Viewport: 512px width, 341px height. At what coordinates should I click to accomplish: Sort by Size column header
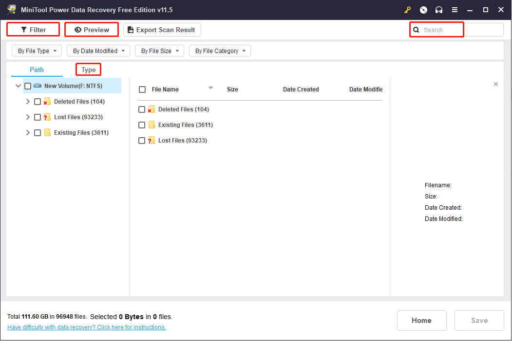(x=232, y=90)
